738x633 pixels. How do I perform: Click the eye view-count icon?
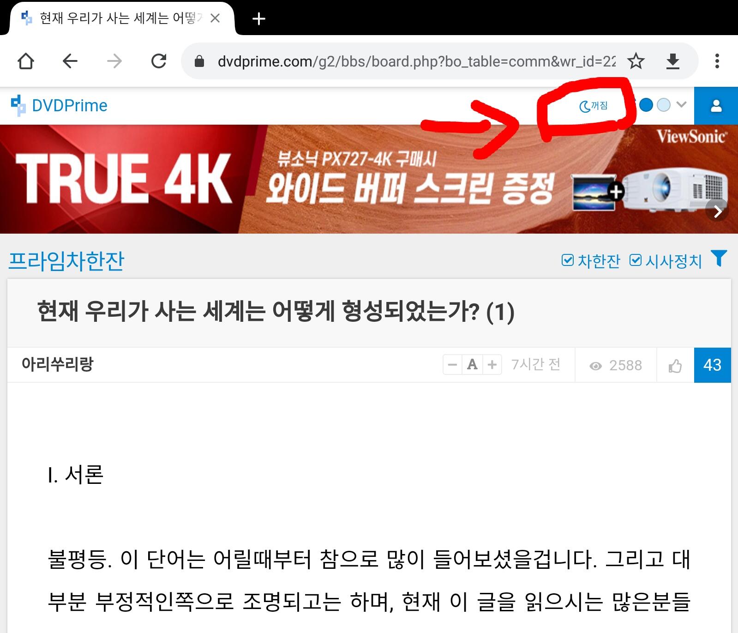click(x=596, y=366)
